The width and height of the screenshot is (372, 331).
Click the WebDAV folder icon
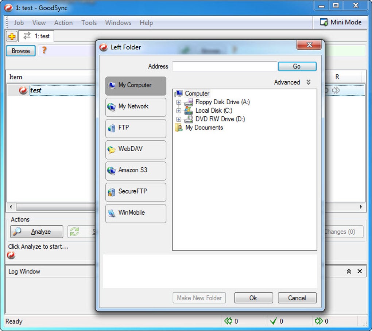(x=112, y=149)
